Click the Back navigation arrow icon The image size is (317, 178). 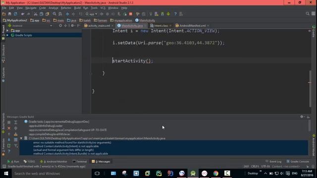(67, 14)
